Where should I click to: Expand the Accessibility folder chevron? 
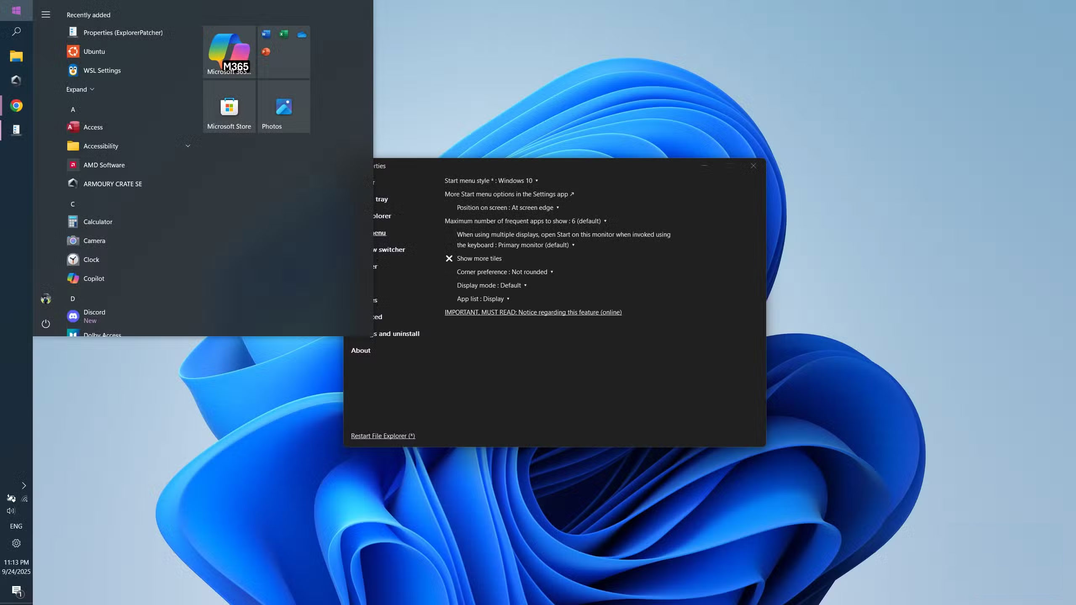pyautogui.click(x=188, y=146)
